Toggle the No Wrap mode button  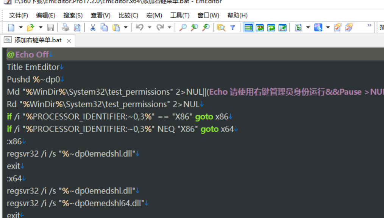(248, 28)
